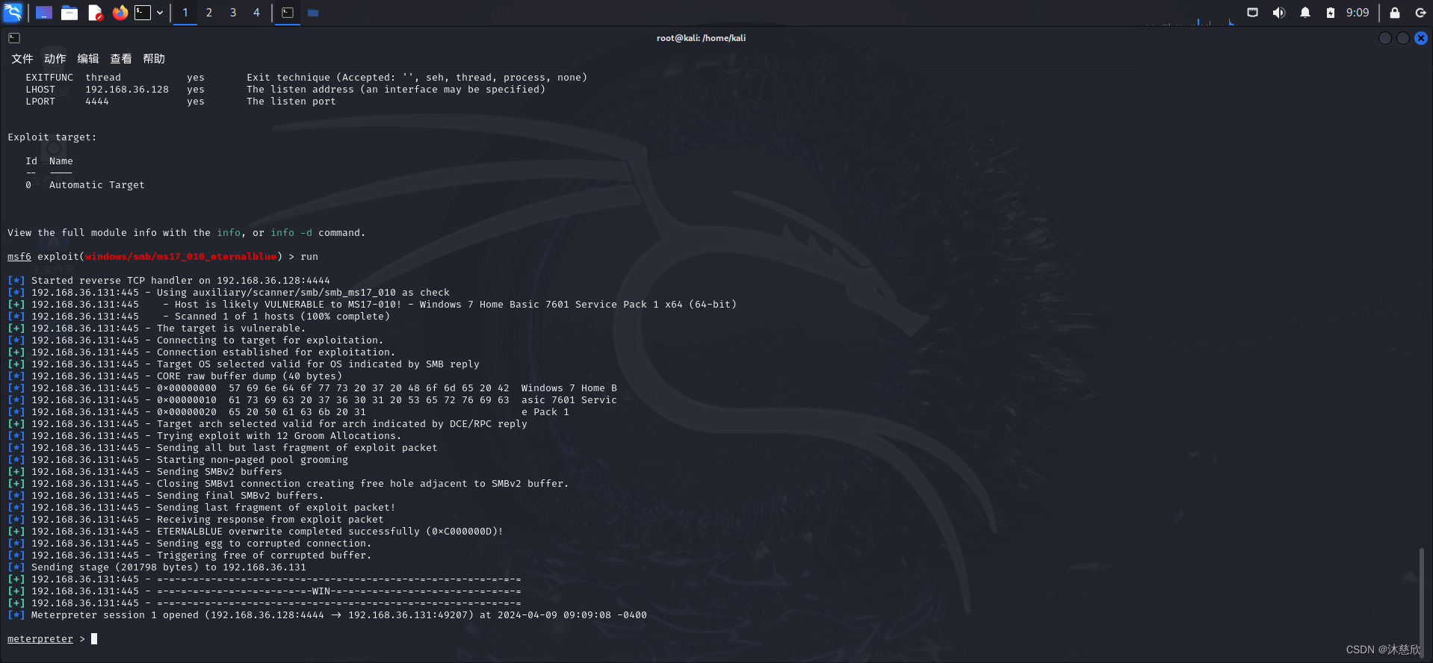Click 'The target is vulnerable.' line
The width and height of the screenshot is (1433, 663).
point(156,329)
